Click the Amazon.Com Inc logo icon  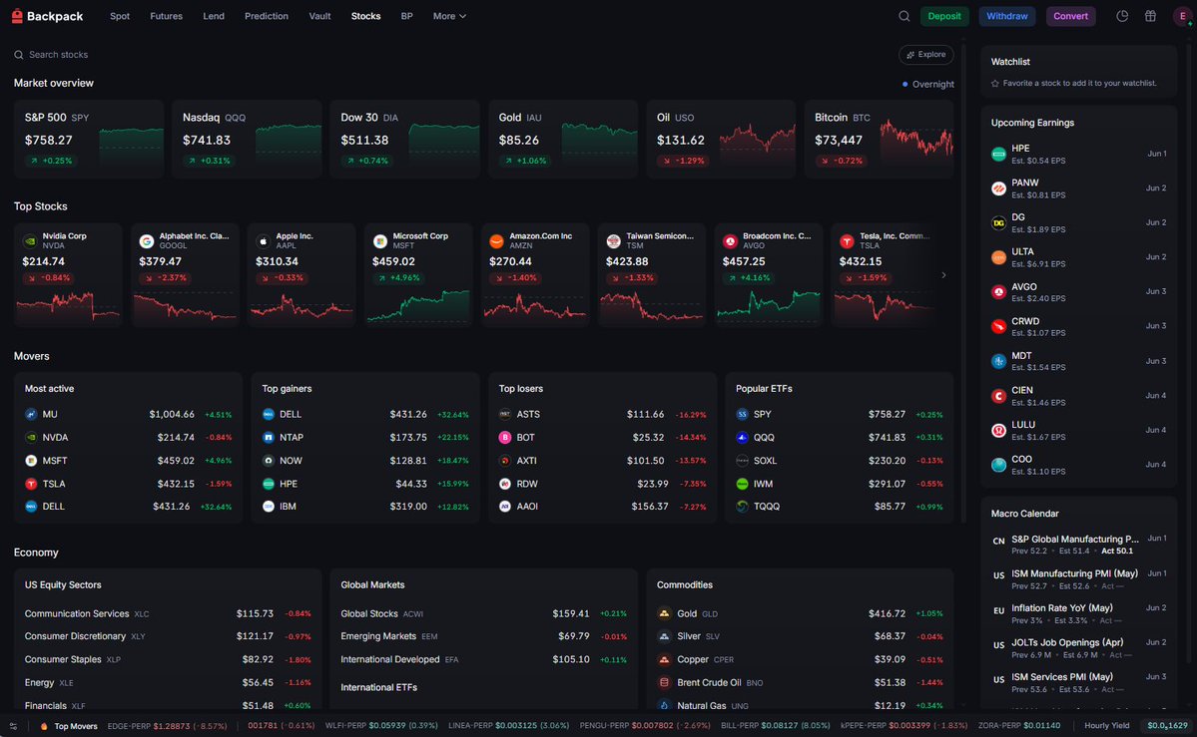497,241
